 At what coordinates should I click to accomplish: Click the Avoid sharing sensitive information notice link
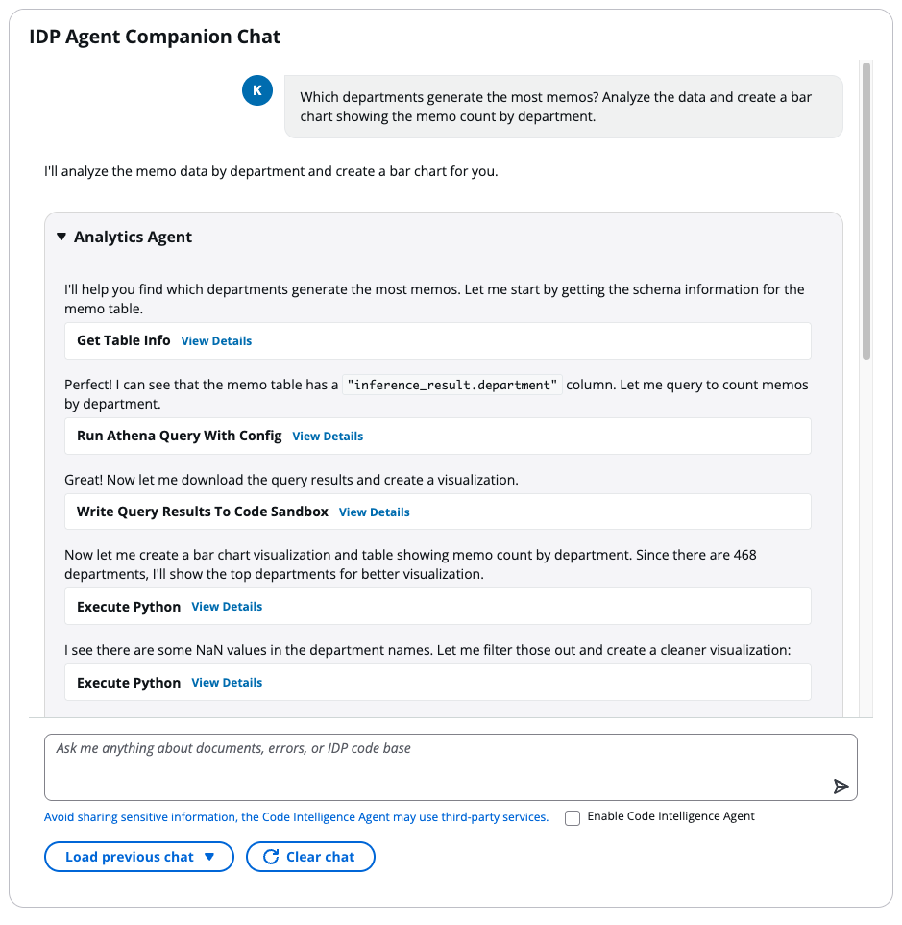click(x=296, y=817)
